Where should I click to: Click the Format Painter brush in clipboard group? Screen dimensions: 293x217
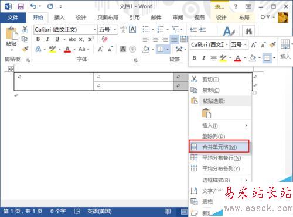click(x=25, y=49)
